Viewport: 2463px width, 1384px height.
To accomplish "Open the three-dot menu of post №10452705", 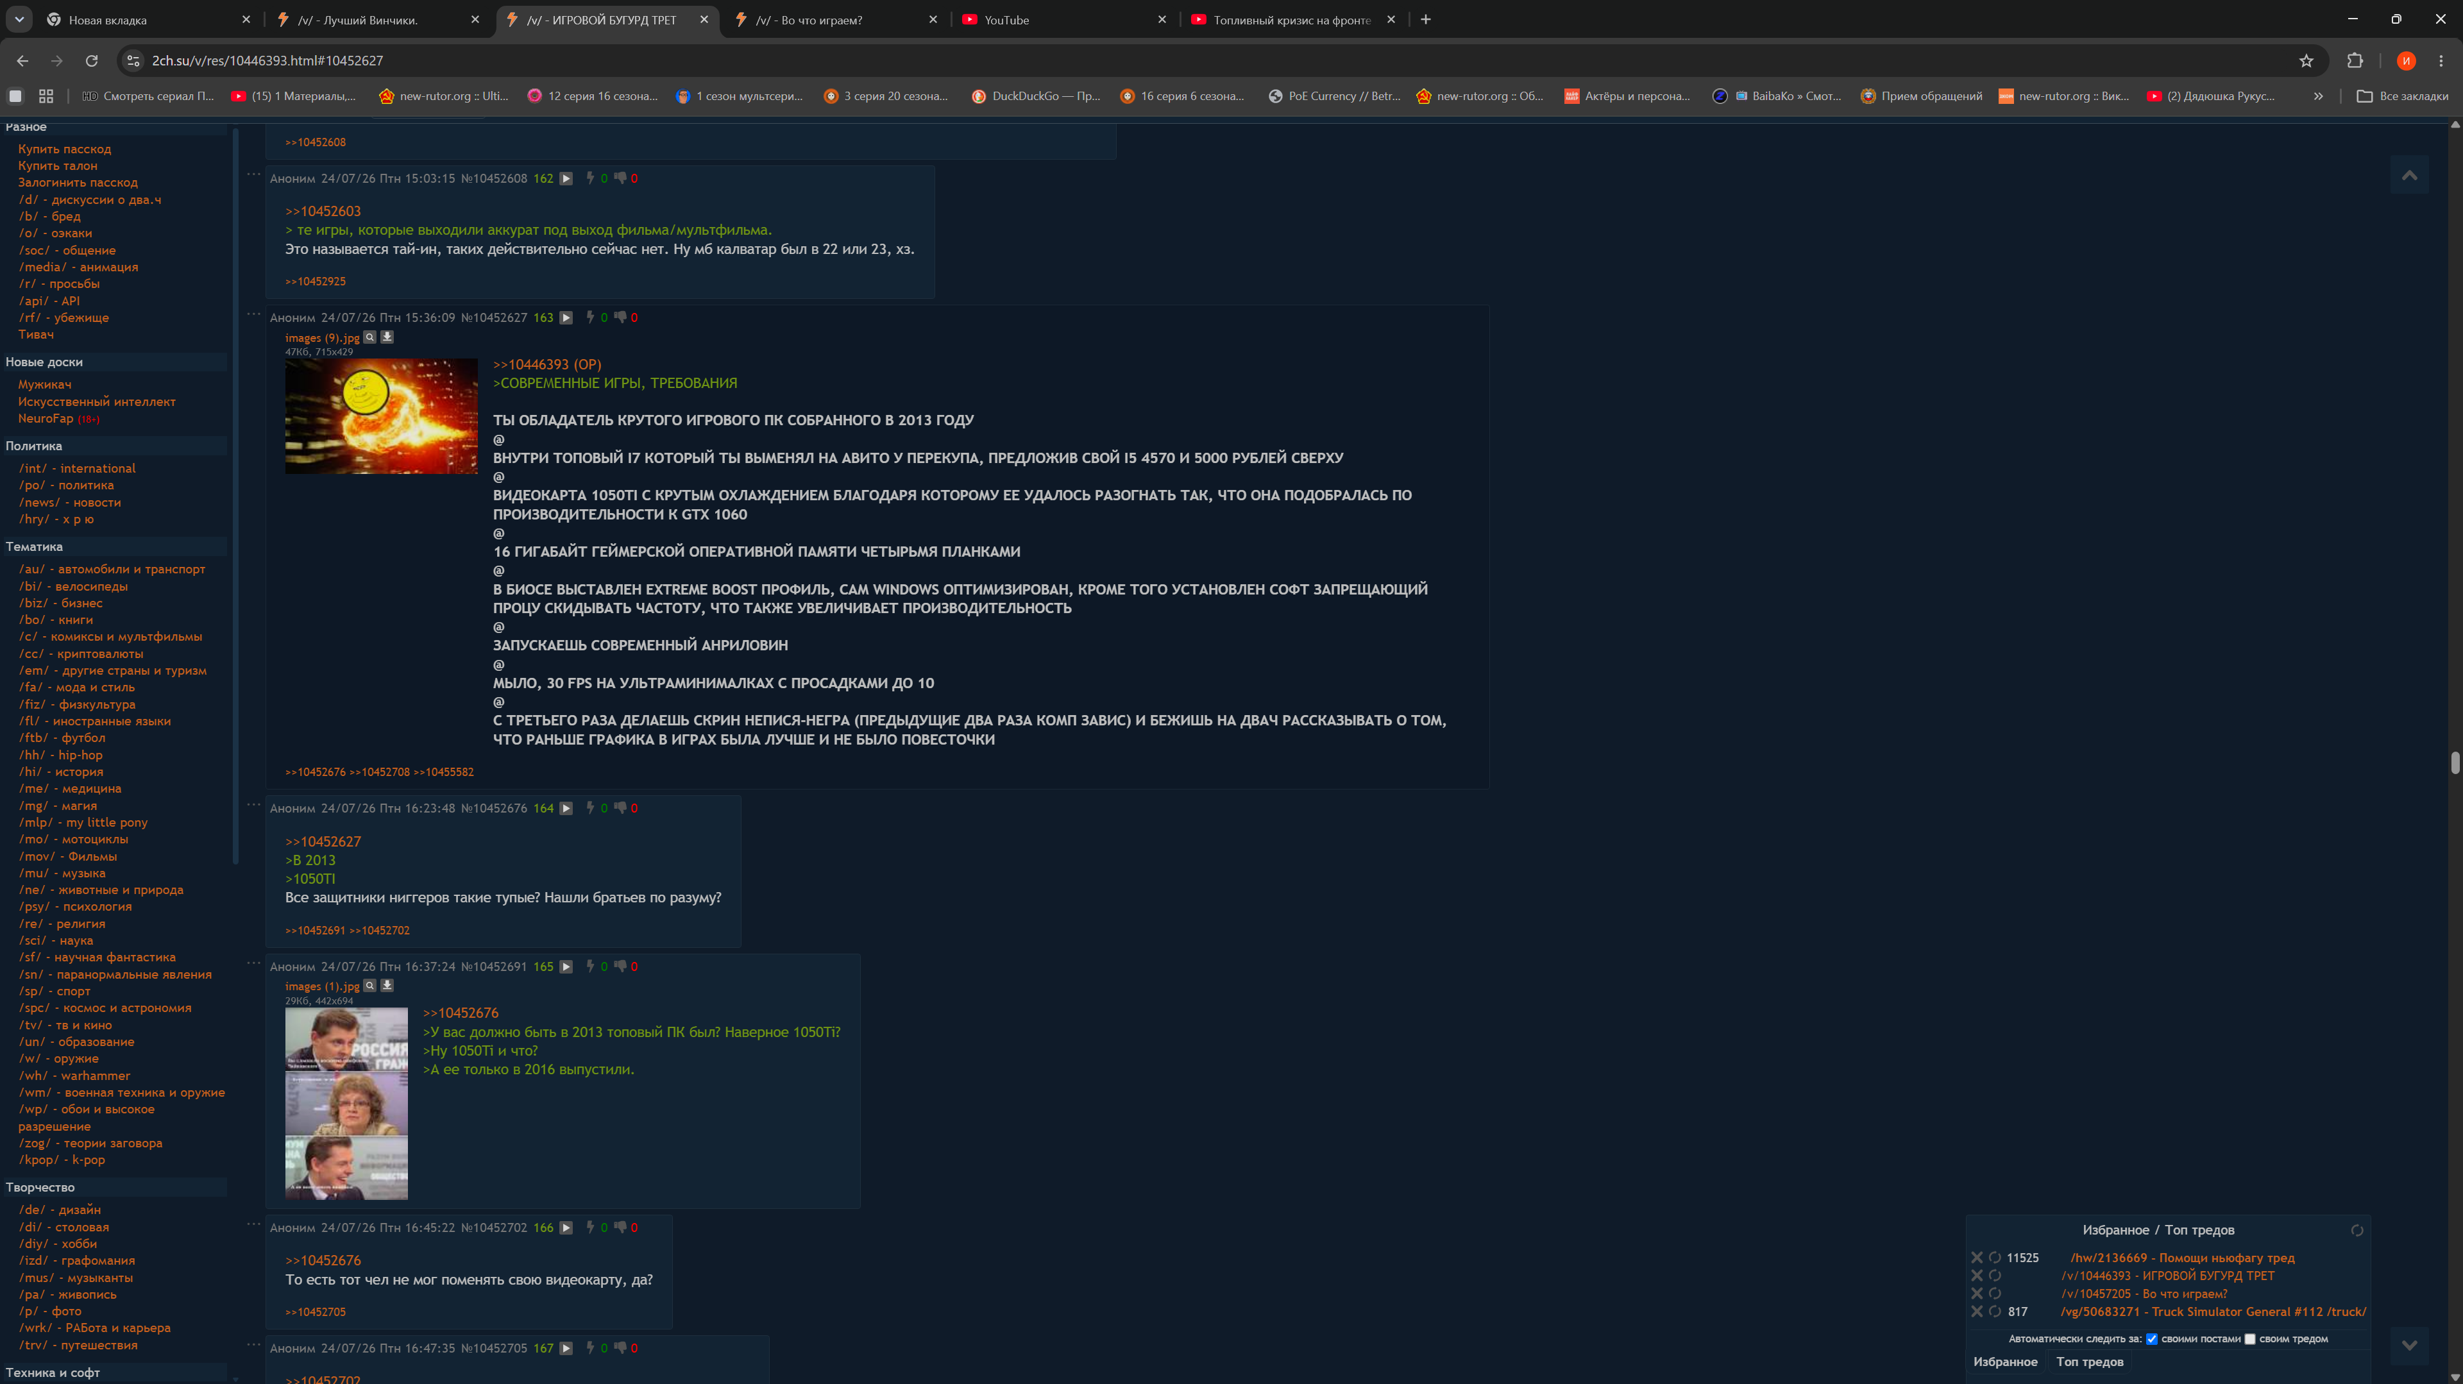I will pos(253,1345).
